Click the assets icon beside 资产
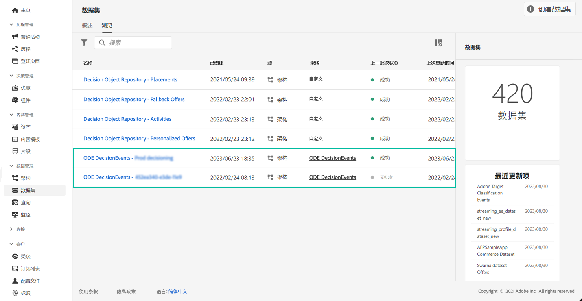The width and height of the screenshot is (582, 301). (15, 127)
